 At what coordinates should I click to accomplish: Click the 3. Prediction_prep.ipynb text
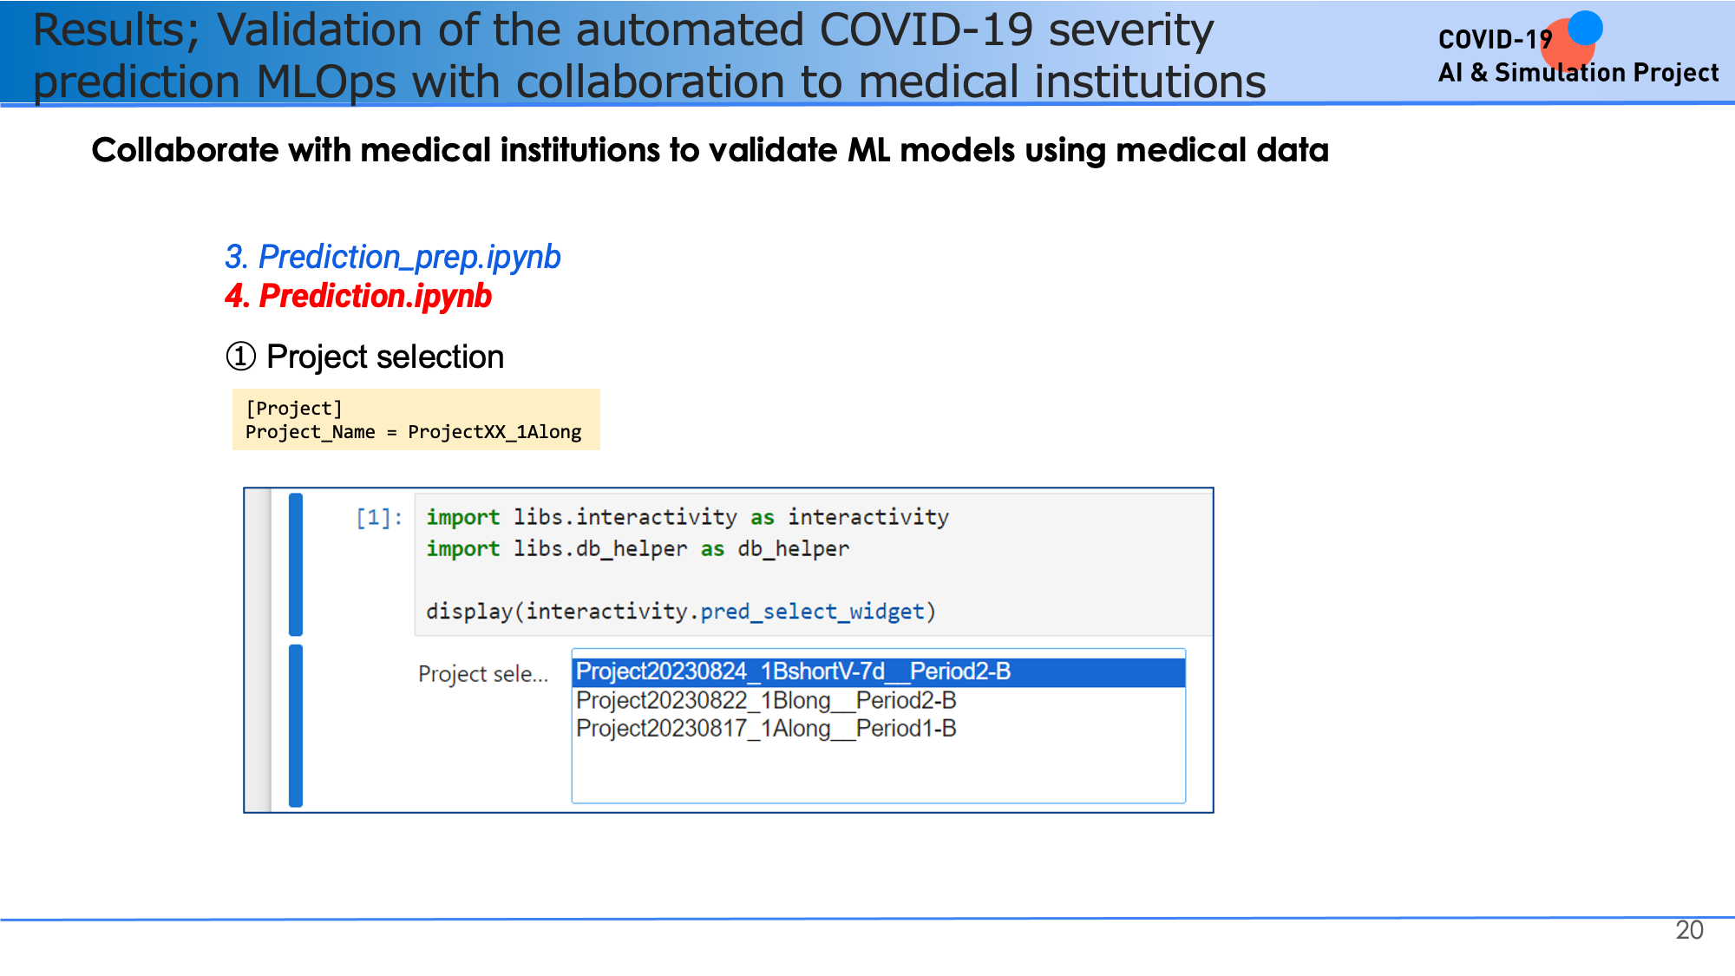(x=393, y=257)
